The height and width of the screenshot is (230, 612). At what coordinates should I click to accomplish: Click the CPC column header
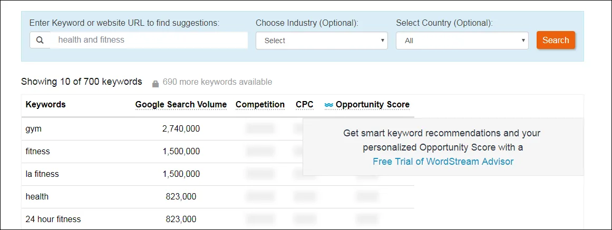coord(304,104)
